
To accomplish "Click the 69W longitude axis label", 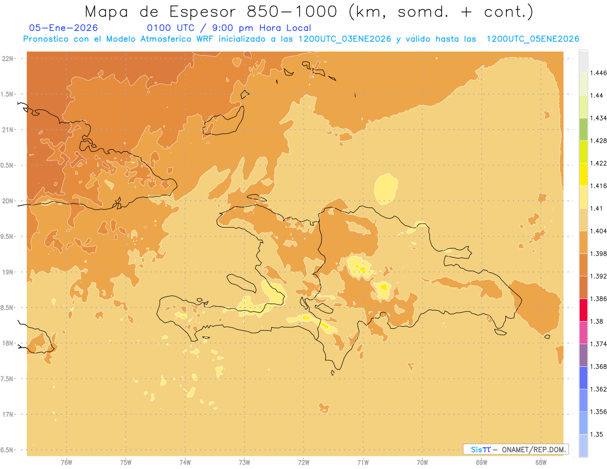I will click(482, 462).
